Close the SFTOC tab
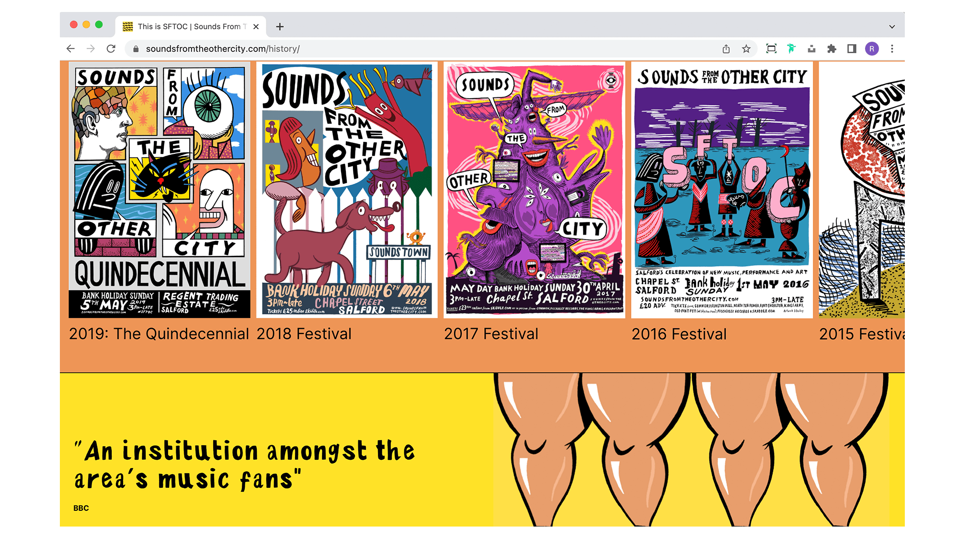958x539 pixels. coord(256,27)
